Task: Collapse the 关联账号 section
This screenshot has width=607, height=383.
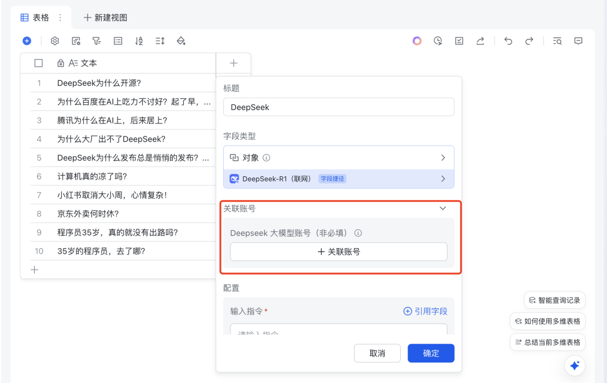Action: (443, 208)
